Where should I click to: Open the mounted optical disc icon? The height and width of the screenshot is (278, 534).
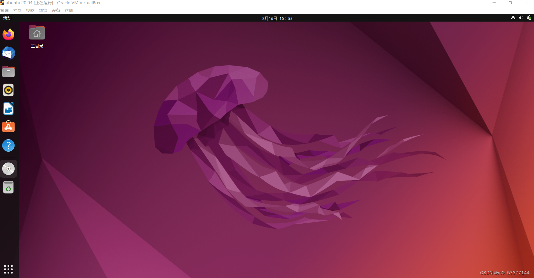pos(8,169)
